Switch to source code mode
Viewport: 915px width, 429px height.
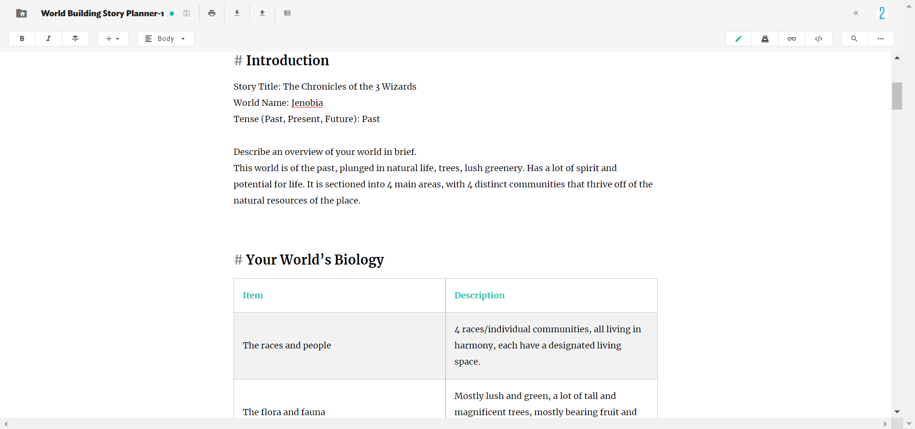[819, 39]
